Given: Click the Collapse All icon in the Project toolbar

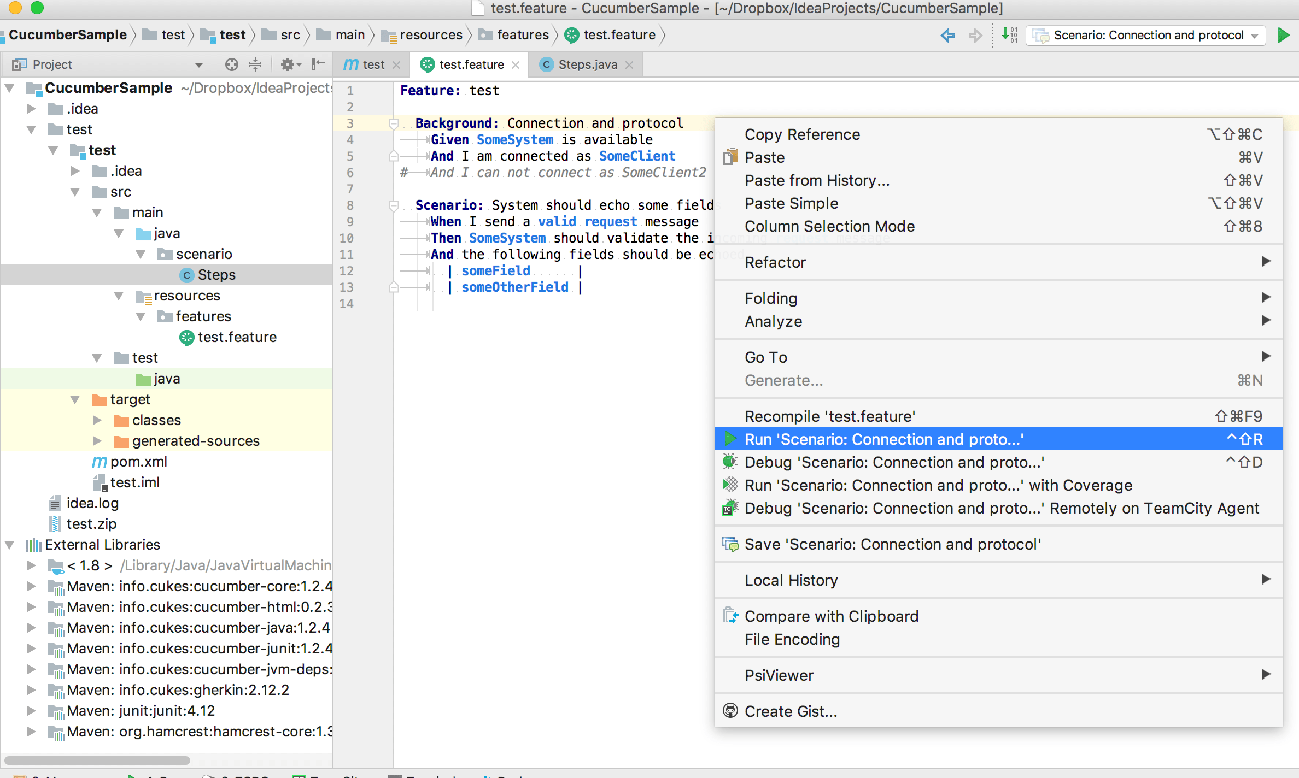Looking at the screenshot, I should (255, 64).
